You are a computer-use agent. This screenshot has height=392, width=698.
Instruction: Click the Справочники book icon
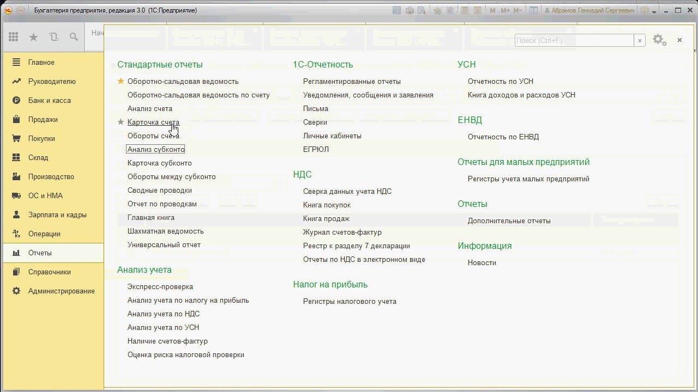point(16,272)
